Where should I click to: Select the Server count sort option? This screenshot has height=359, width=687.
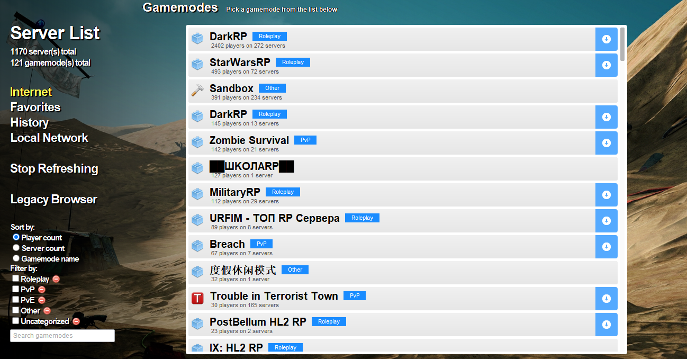pos(16,248)
